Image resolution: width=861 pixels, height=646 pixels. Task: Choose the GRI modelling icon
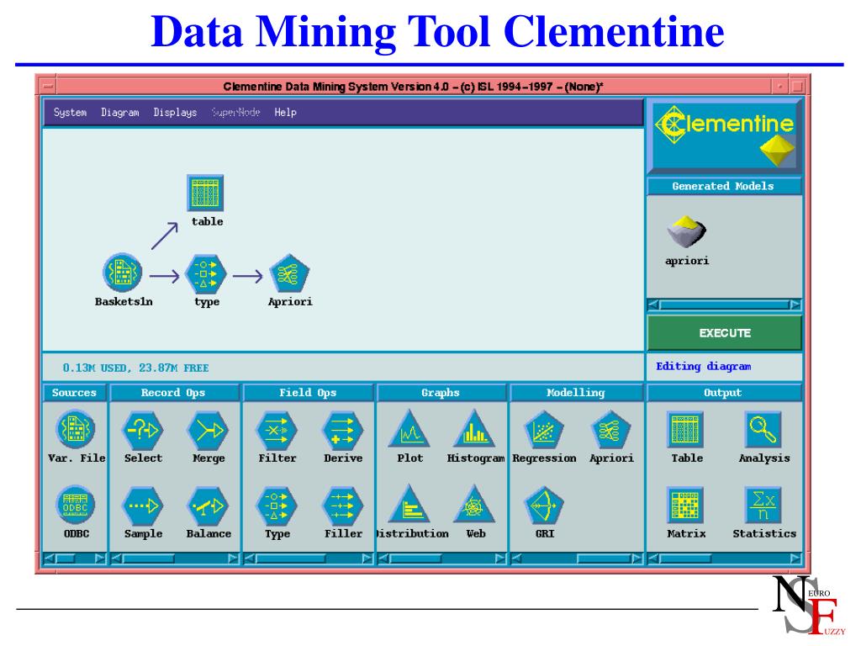544,506
